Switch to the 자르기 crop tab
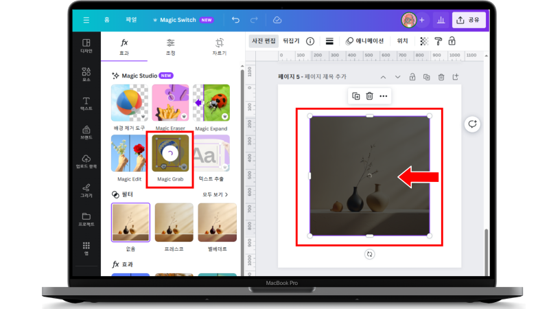The image size is (549, 309). [220, 47]
